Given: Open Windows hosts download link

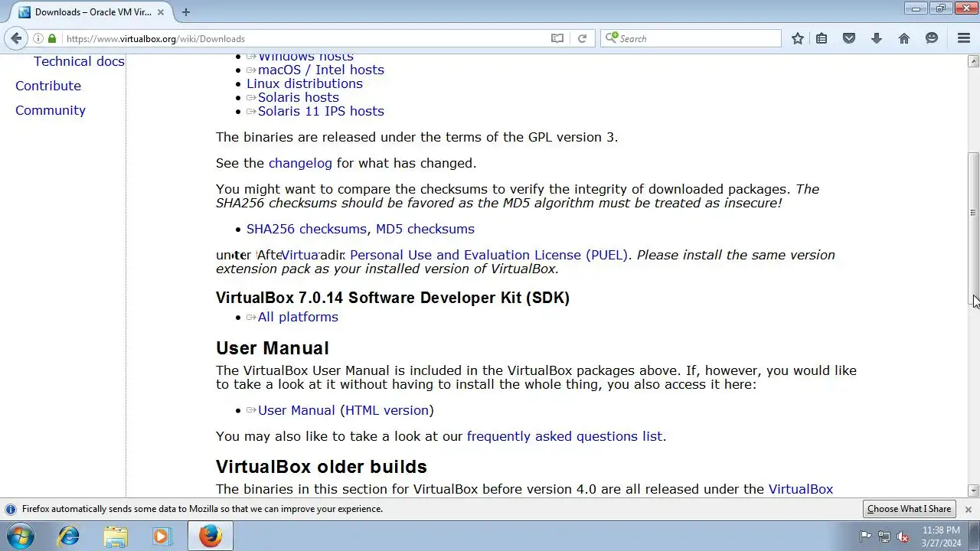Looking at the screenshot, I should [305, 57].
